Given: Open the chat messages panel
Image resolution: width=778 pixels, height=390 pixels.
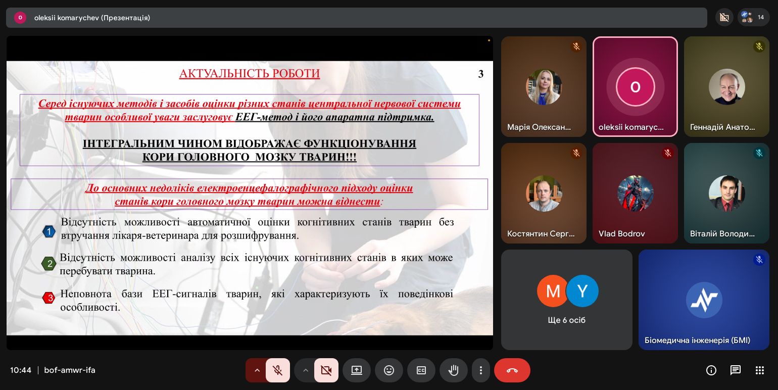Looking at the screenshot, I should click(736, 370).
